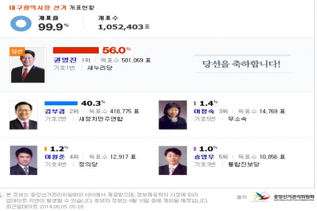Screen dimensions: 317x211
Task: Click the 대구광역시장 선거 heading
Action: tap(38, 8)
